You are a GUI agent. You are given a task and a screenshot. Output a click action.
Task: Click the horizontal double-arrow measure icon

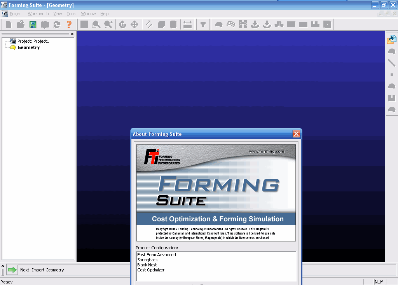coord(188,24)
